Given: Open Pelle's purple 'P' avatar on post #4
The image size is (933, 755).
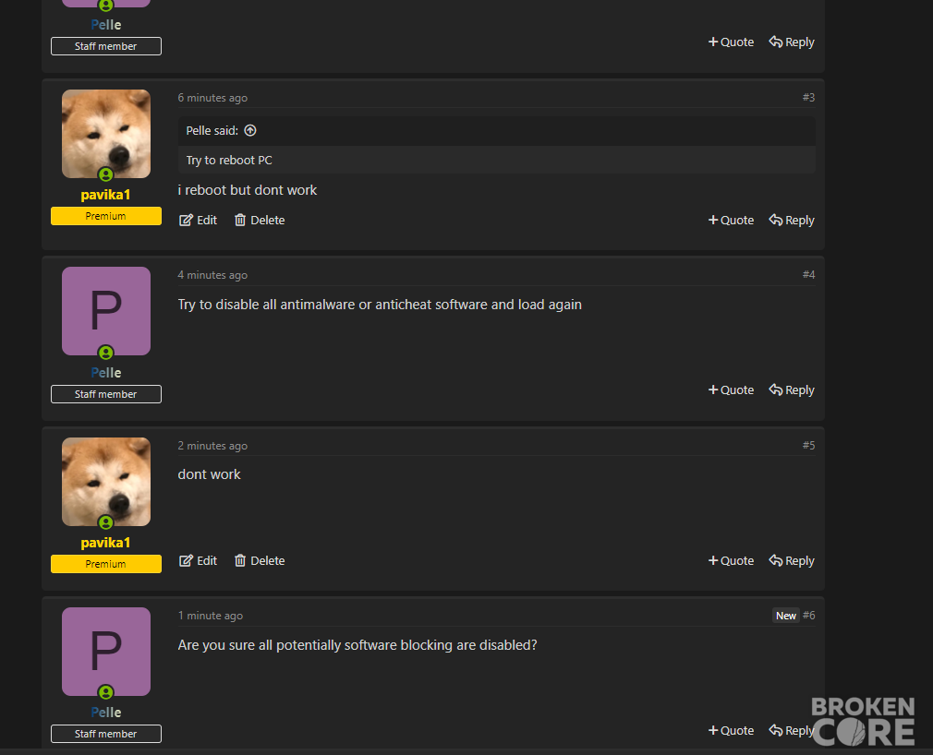Looking at the screenshot, I should [x=106, y=311].
